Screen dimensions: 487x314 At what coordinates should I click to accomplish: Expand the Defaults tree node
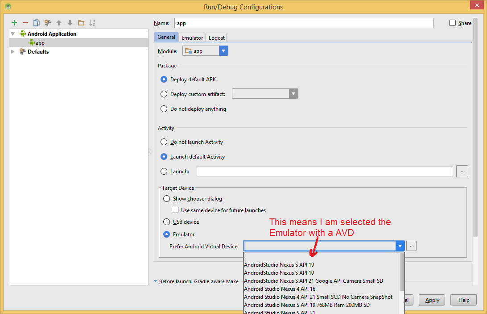point(13,52)
